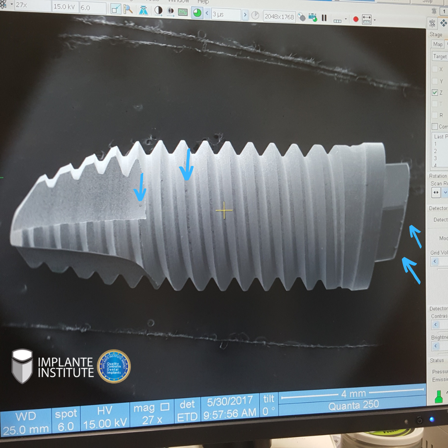Switch to the Map tab
Image resolution: width=448 pixels, height=448 pixels.
tap(438, 44)
